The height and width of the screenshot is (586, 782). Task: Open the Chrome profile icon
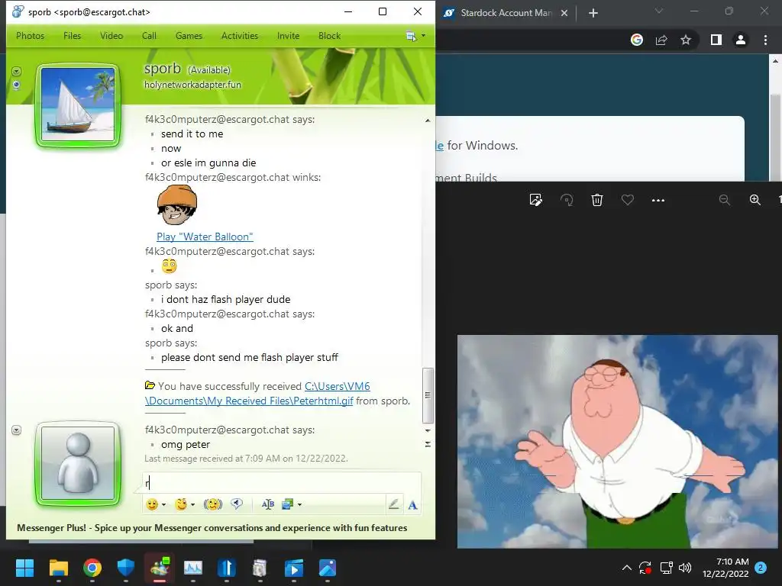point(741,40)
